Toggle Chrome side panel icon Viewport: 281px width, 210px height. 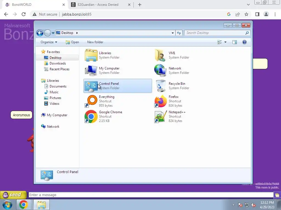257,14
